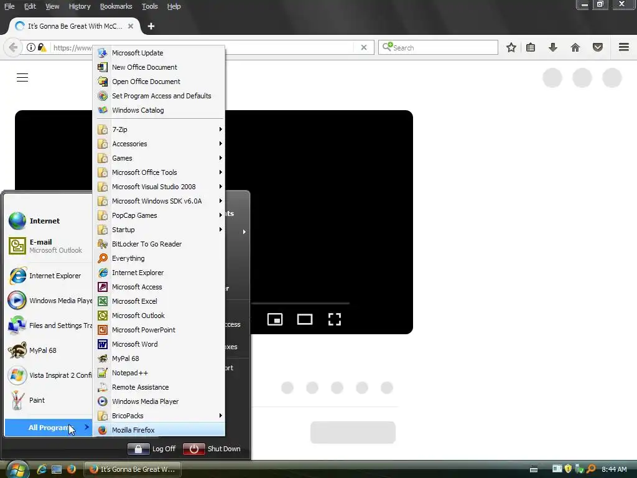
Task: Open the Downloads arrow icon
Action: (x=552, y=47)
